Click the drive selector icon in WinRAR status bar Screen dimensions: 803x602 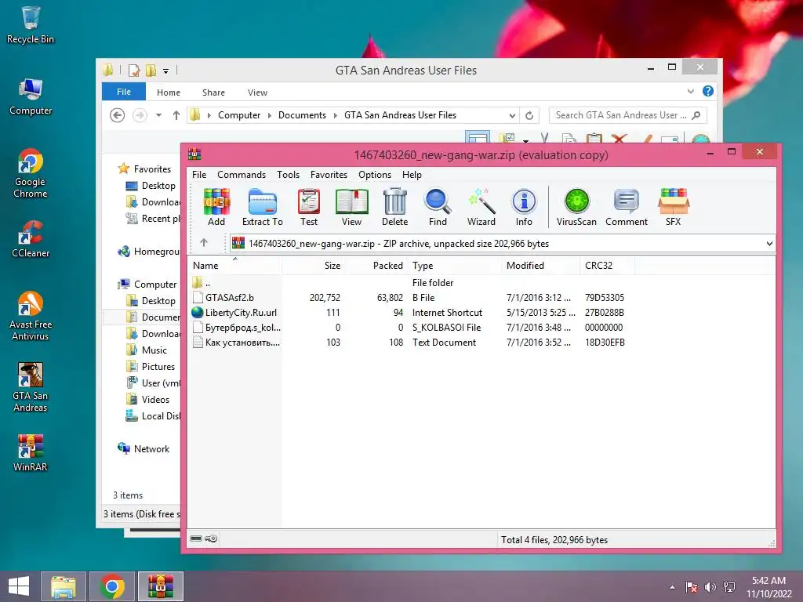point(196,539)
